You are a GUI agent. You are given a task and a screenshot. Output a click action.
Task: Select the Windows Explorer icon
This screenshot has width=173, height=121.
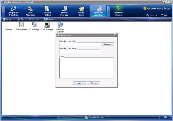(x=60, y=27)
